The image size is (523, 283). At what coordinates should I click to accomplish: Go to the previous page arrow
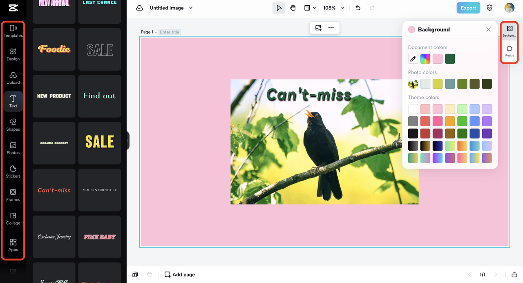pos(469,274)
